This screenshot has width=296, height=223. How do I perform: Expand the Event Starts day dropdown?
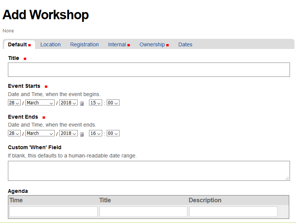[x=14, y=103]
